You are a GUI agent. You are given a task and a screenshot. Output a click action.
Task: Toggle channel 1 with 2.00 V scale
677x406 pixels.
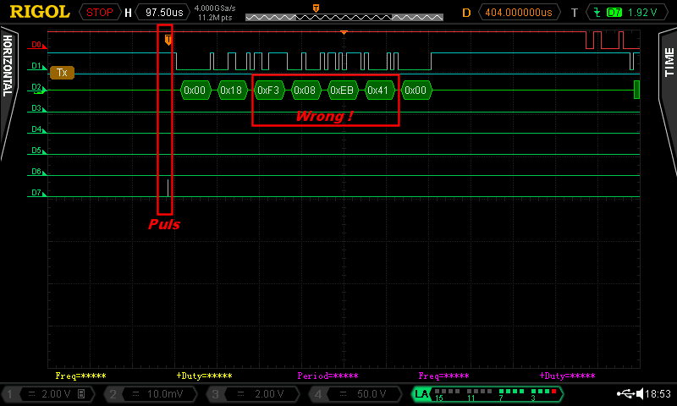49,394
